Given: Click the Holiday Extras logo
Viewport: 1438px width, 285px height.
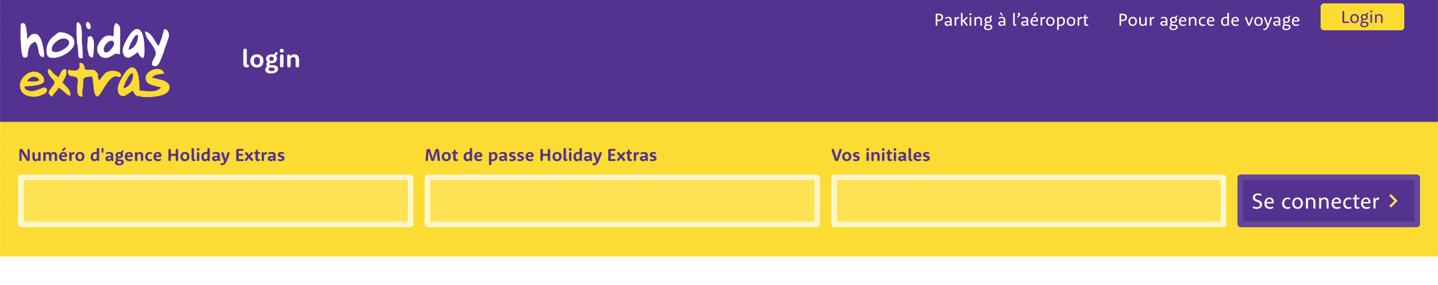Looking at the screenshot, I should point(94,59).
